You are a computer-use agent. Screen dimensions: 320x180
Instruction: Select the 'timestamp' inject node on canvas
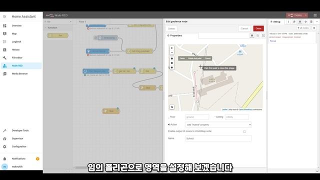pos(107,38)
